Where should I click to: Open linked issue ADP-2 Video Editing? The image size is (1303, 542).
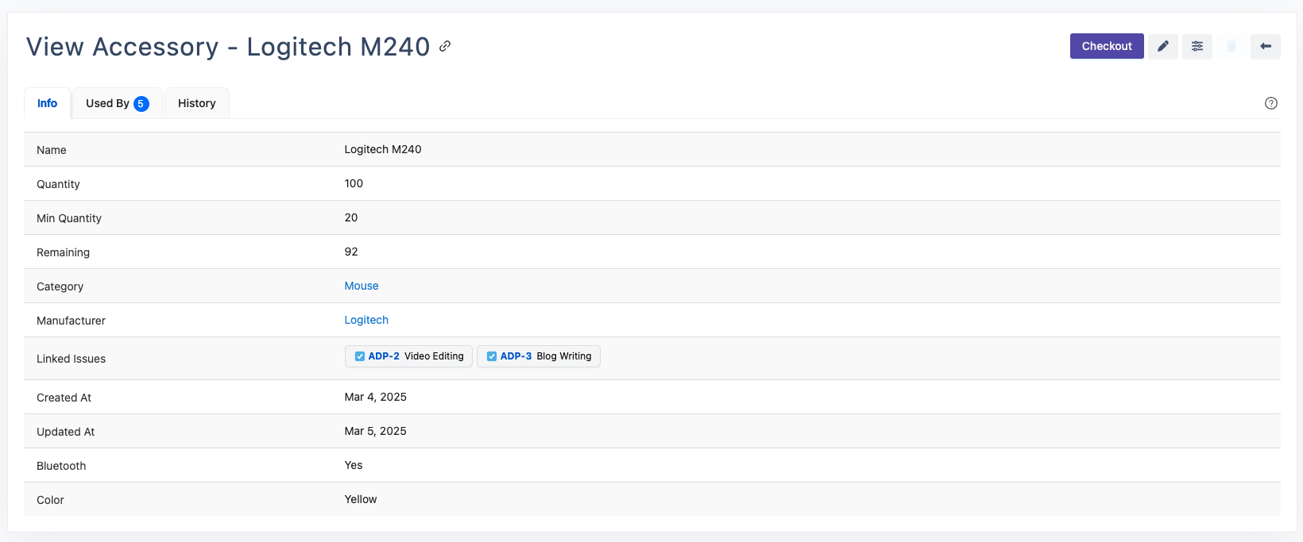click(x=409, y=356)
